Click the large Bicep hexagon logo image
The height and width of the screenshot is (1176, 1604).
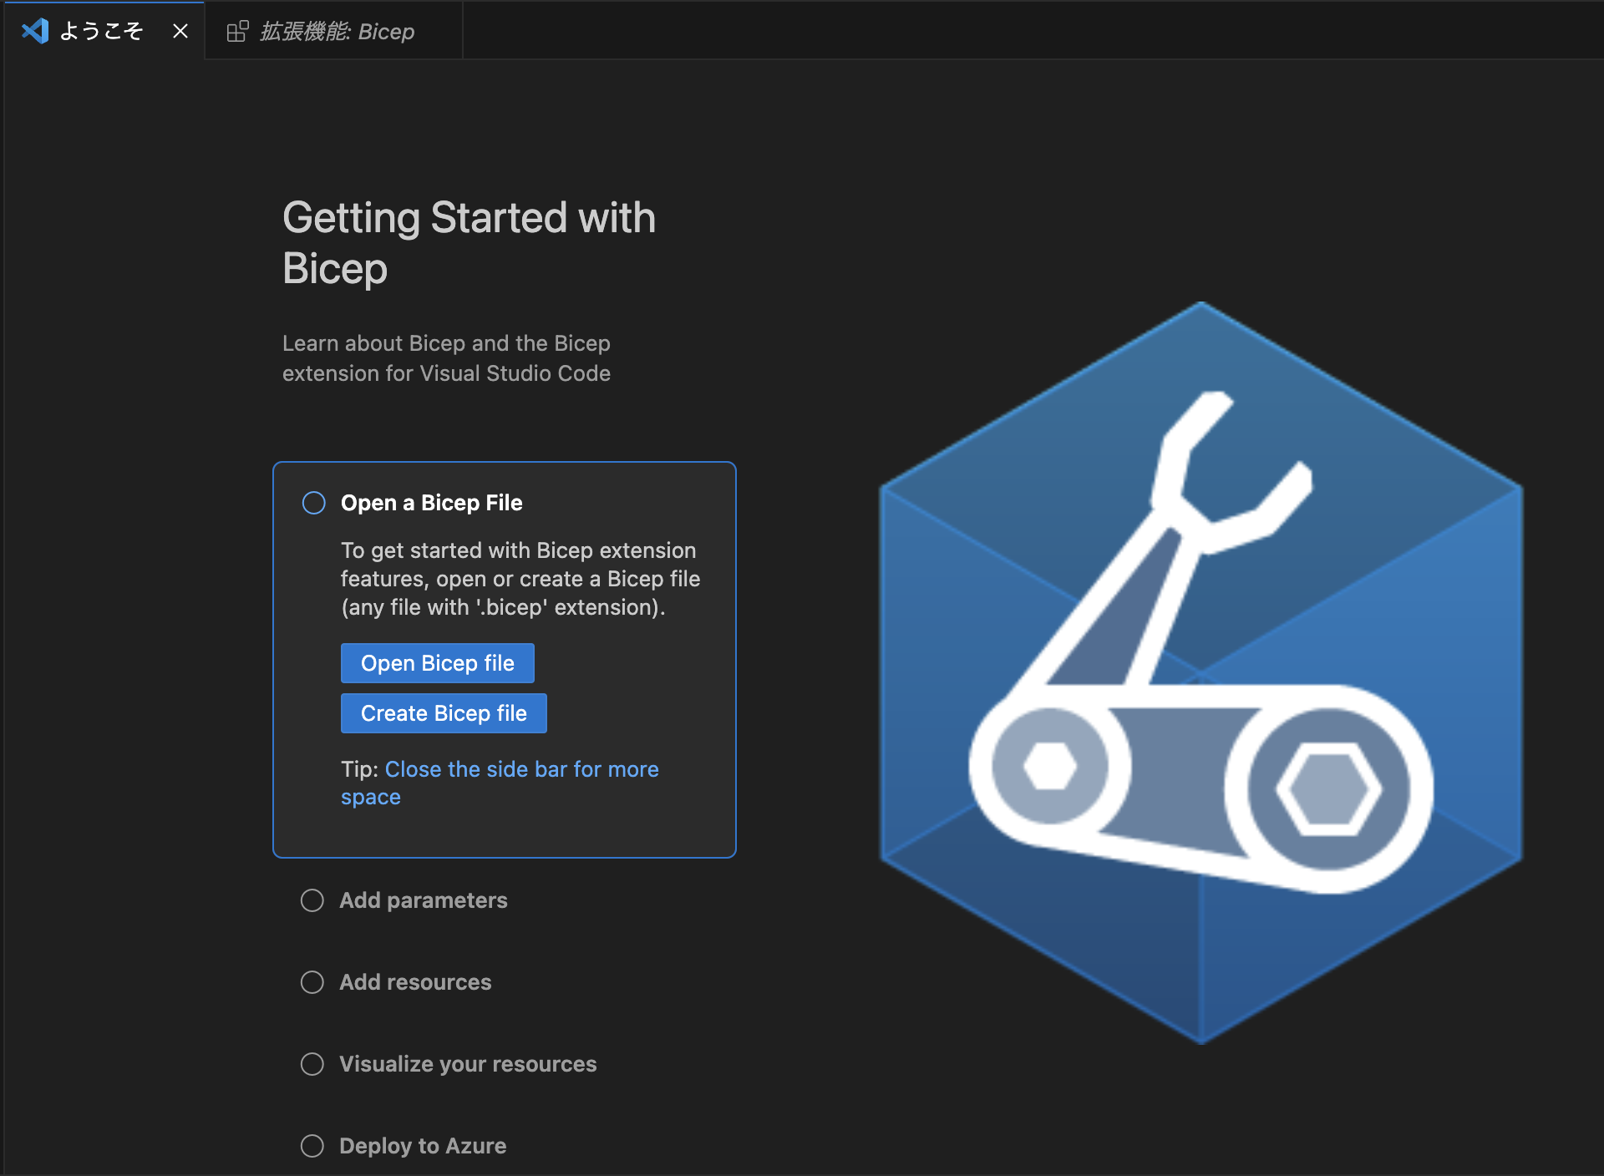(x=1200, y=672)
